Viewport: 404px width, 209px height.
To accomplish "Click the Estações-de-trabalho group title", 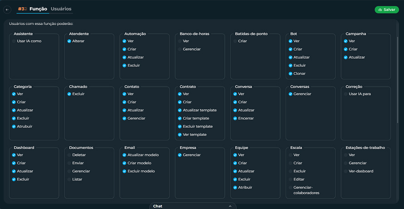I will click(365, 148).
